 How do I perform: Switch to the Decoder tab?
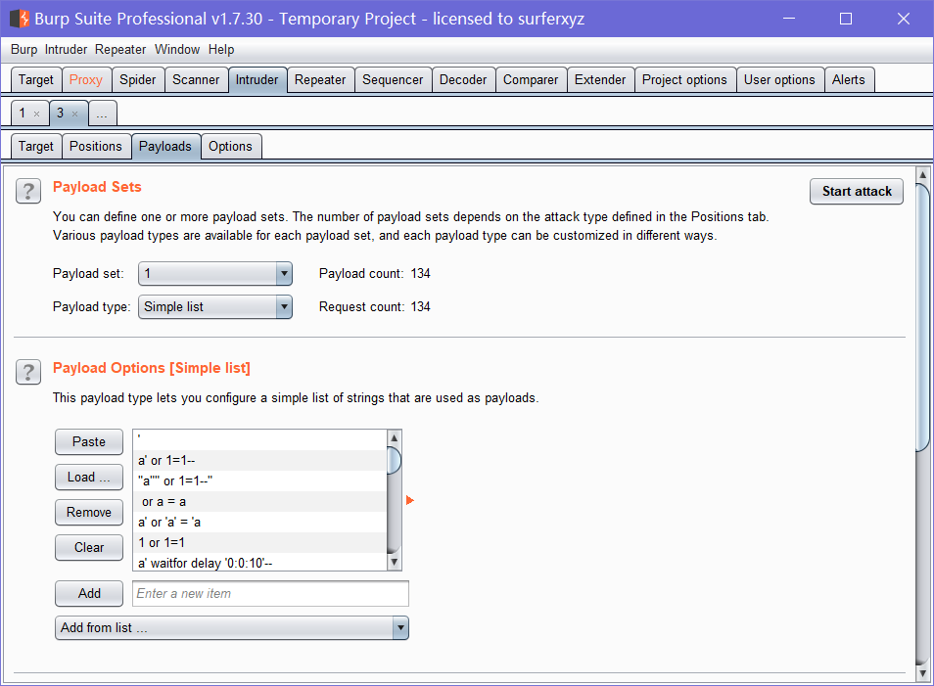tap(463, 80)
